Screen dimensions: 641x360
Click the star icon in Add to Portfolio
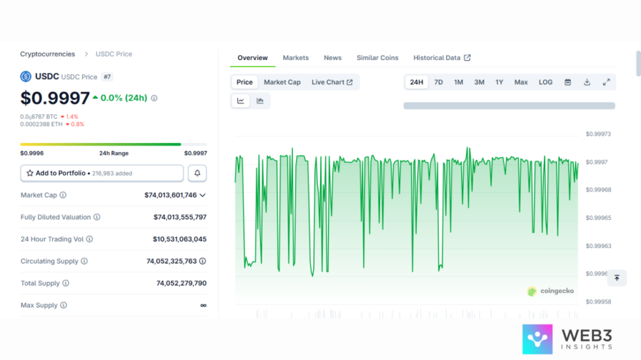[30, 173]
